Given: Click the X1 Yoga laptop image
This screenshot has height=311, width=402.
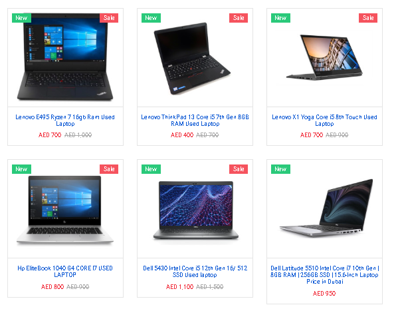Looking at the screenshot, I should (x=324, y=57).
